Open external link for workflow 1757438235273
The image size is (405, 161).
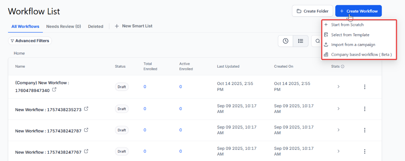click(x=86, y=109)
